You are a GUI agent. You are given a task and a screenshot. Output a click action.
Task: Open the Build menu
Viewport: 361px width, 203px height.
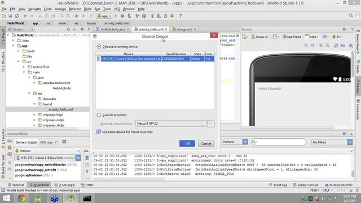[x=87, y=9]
